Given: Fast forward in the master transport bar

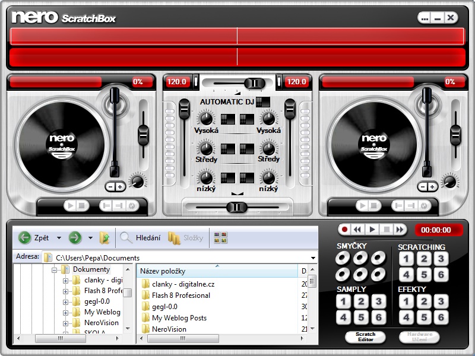Looking at the screenshot, I should (x=400, y=230).
